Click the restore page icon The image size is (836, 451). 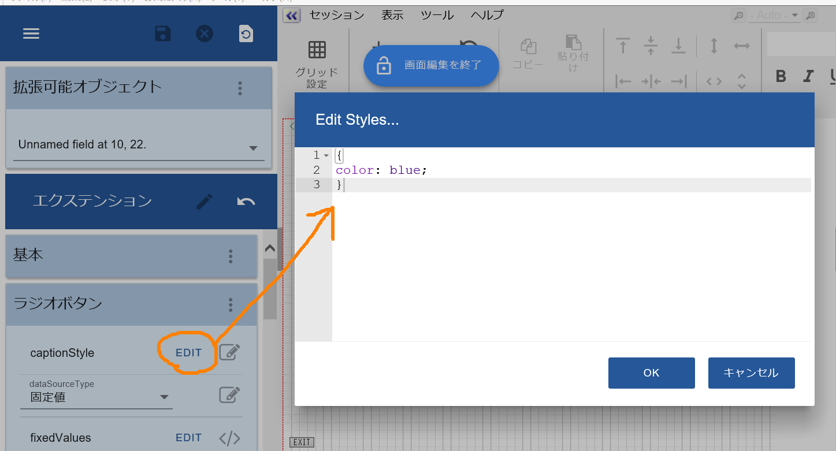click(246, 33)
